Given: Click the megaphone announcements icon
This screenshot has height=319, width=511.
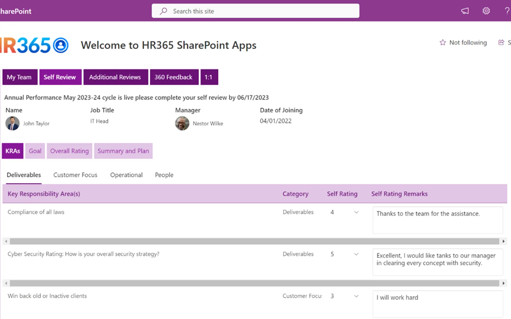Looking at the screenshot, I should [465, 11].
